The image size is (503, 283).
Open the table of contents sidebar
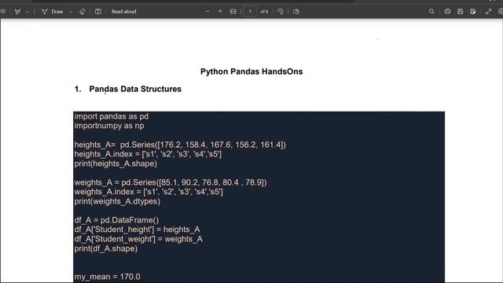click(x=3, y=12)
